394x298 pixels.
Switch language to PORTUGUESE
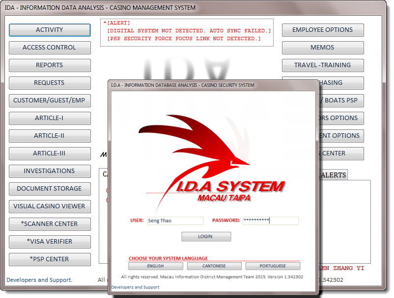click(x=273, y=266)
